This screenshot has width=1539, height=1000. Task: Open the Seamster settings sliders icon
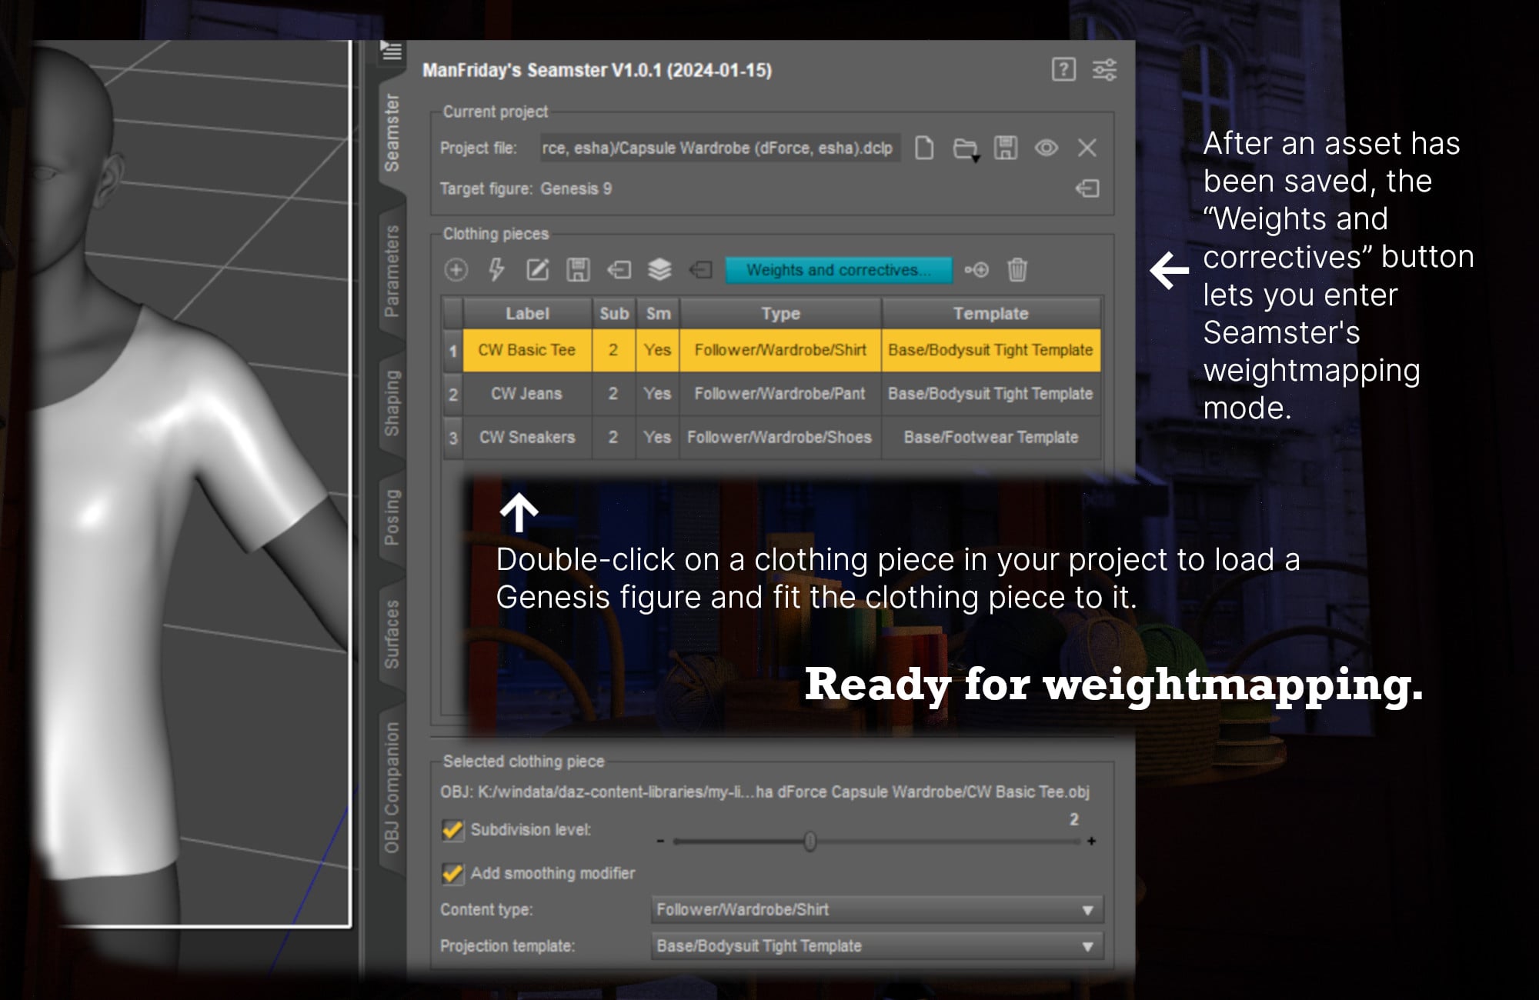1104,70
